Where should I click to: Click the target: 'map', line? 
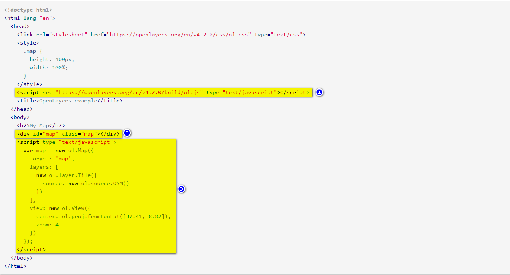pos(52,159)
